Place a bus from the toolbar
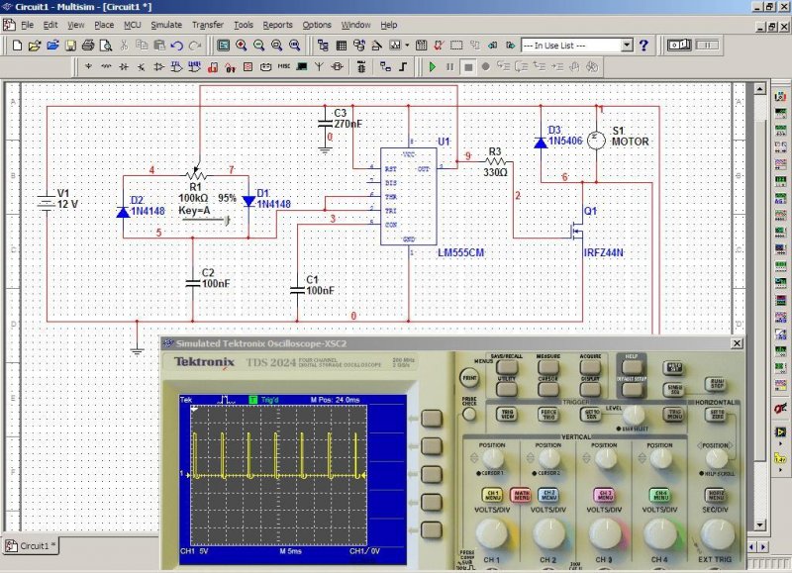792x573 pixels. [403, 66]
